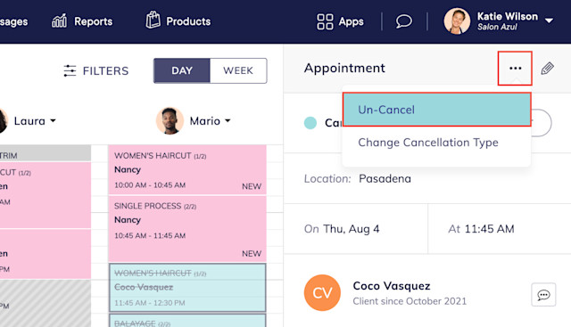571x327 pixels.
Task: Click the three-dot more options button
Action: click(x=515, y=69)
